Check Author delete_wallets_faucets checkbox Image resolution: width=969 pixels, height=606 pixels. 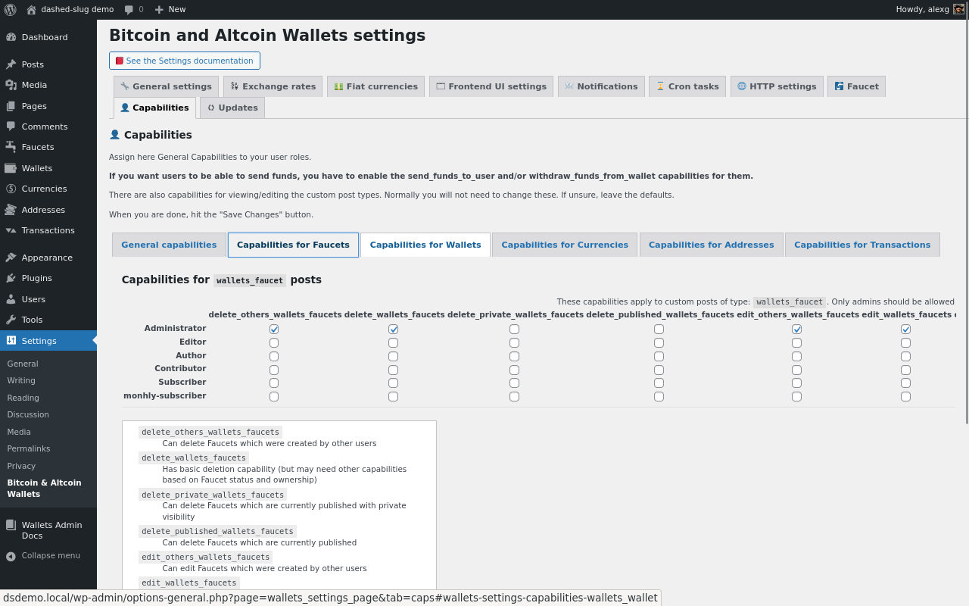393,356
